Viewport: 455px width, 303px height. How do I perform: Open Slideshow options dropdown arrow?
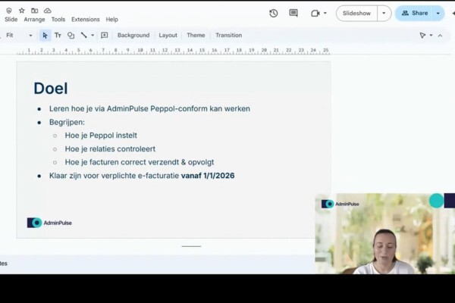click(384, 14)
